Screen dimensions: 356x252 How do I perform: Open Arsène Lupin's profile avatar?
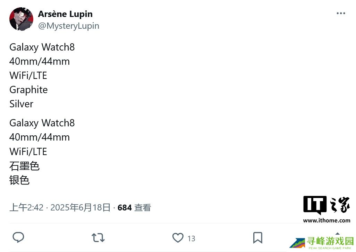pyautogui.click(x=21, y=19)
